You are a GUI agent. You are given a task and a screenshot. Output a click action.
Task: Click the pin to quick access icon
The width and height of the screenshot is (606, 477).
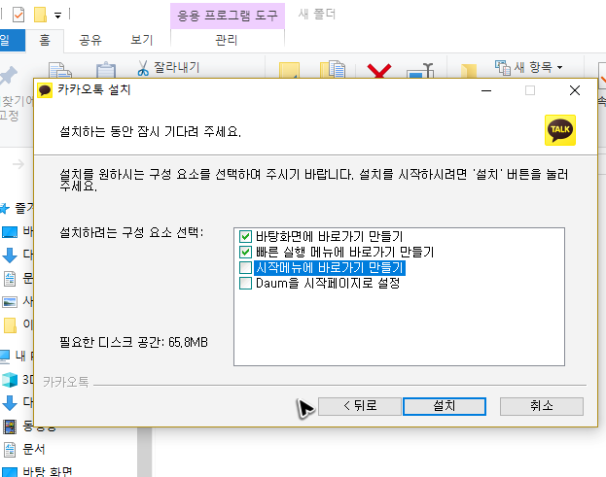click(x=9, y=76)
